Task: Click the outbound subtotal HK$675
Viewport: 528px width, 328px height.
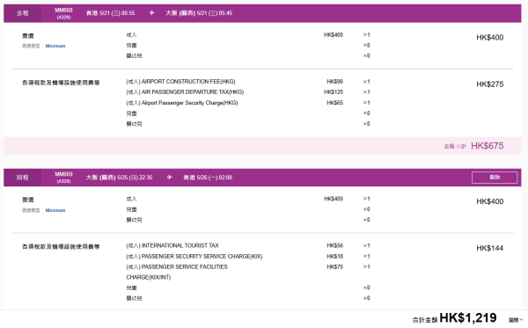Action: (x=487, y=146)
